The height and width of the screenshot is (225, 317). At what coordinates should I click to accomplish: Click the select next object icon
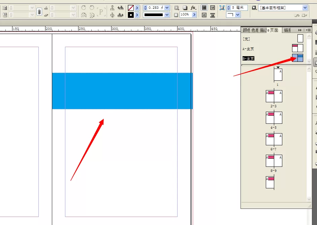pos(121,15)
